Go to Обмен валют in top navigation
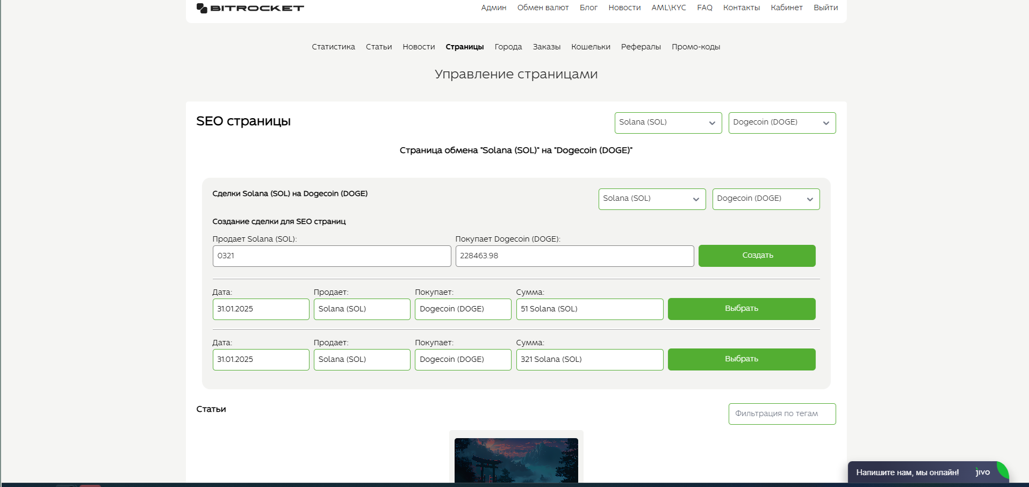 [543, 8]
